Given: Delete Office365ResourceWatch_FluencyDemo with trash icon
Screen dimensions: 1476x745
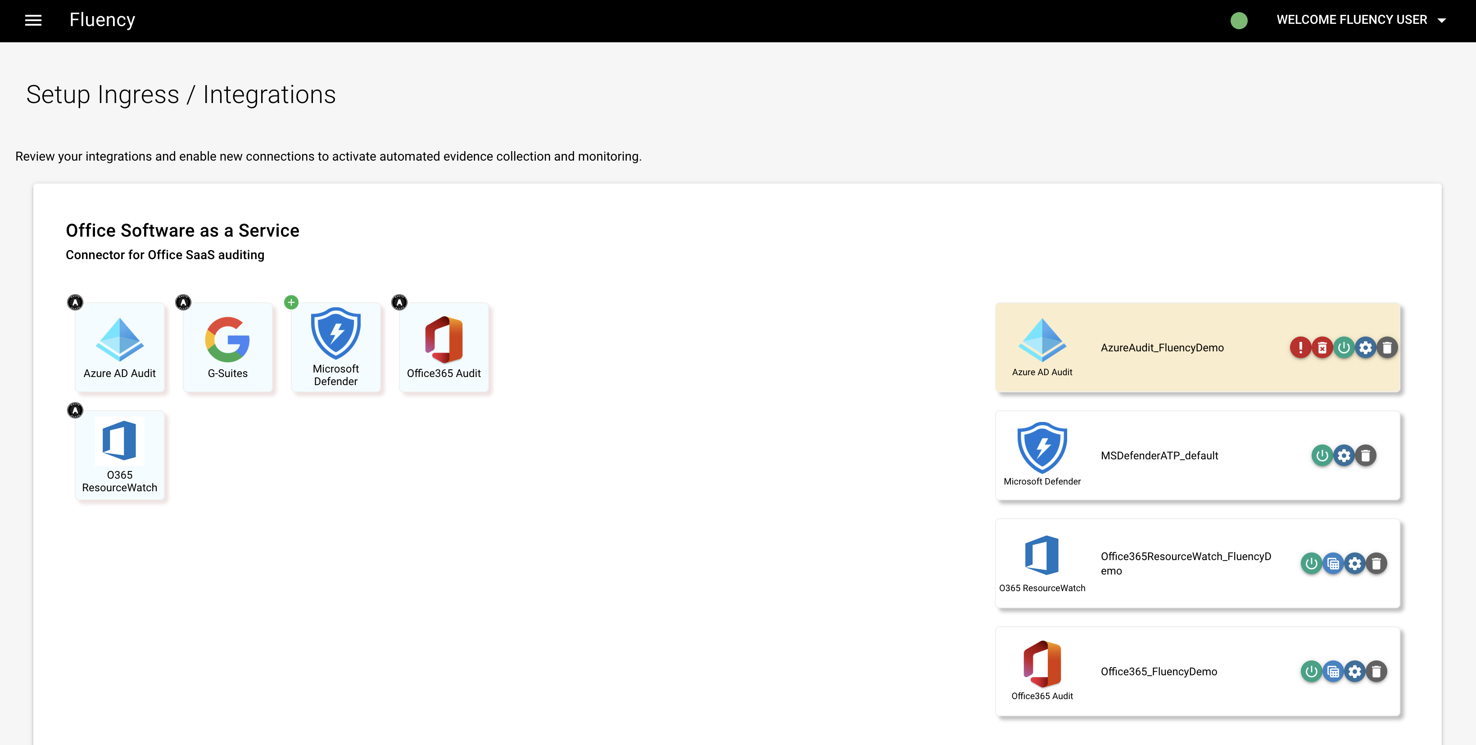Looking at the screenshot, I should point(1376,564).
